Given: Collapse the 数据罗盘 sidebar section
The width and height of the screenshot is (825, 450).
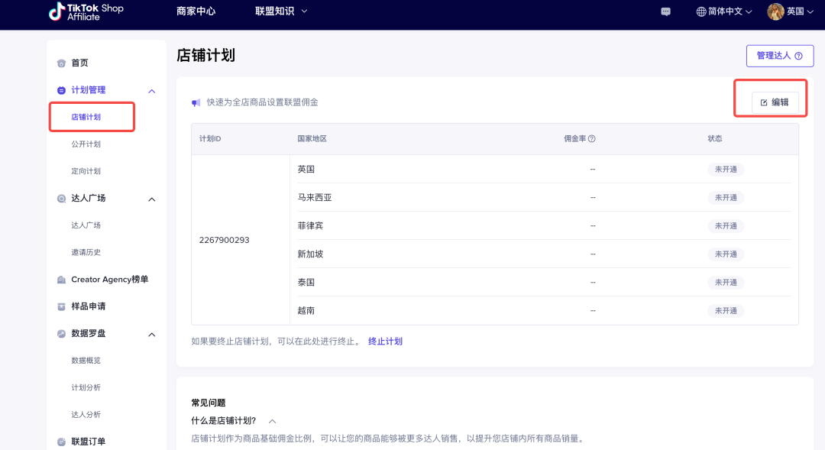Looking at the screenshot, I should (x=151, y=335).
